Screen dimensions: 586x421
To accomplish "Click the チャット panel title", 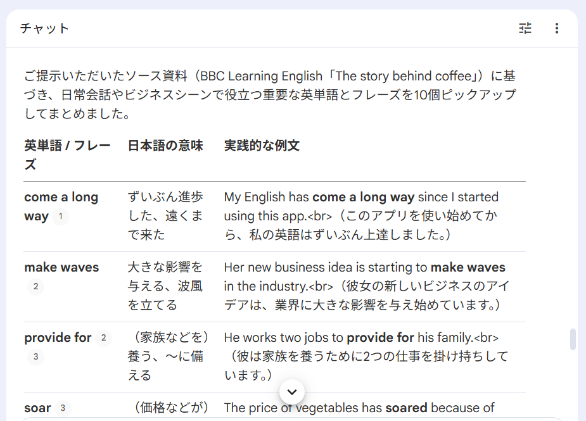I will (44, 28).
